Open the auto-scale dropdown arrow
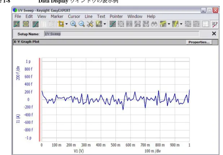This screenshot has width=223, height=155. click(66, 24)
